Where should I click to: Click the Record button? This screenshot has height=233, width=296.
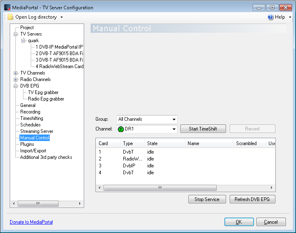(x=252, y=129)
